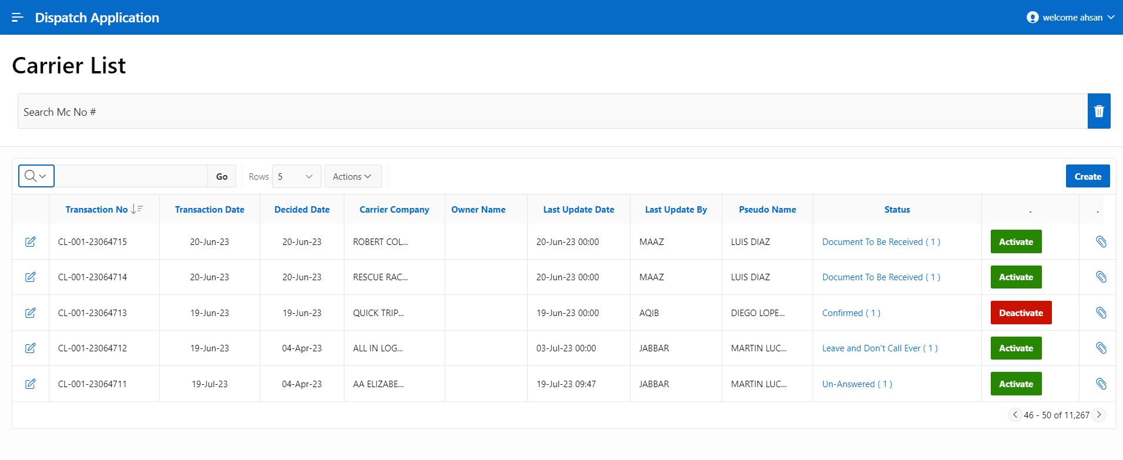This screenshot has height=460, width=1123.
Task: Open the Un-Answered ( 1 ) link
Action: (857, 384)
